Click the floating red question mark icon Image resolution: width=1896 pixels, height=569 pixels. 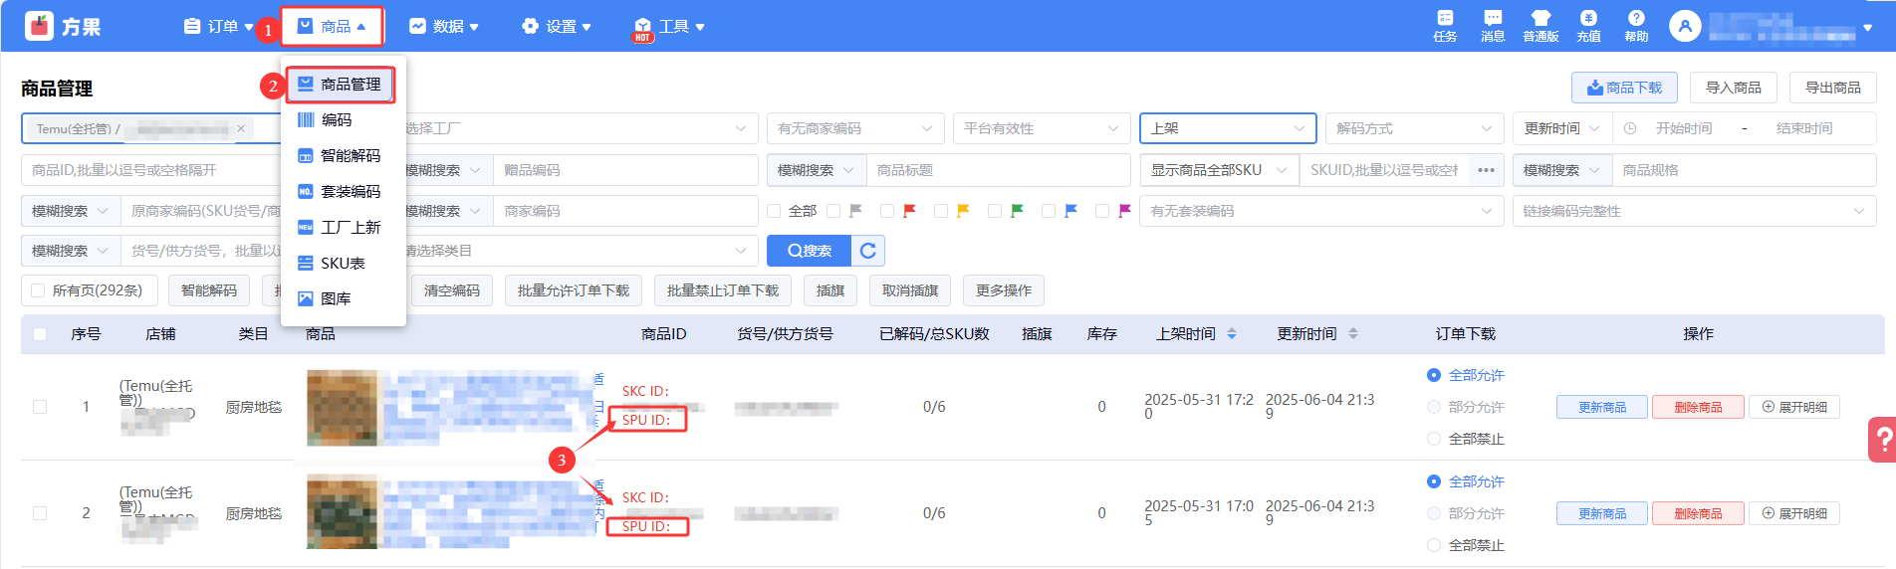coord(1882,439)
